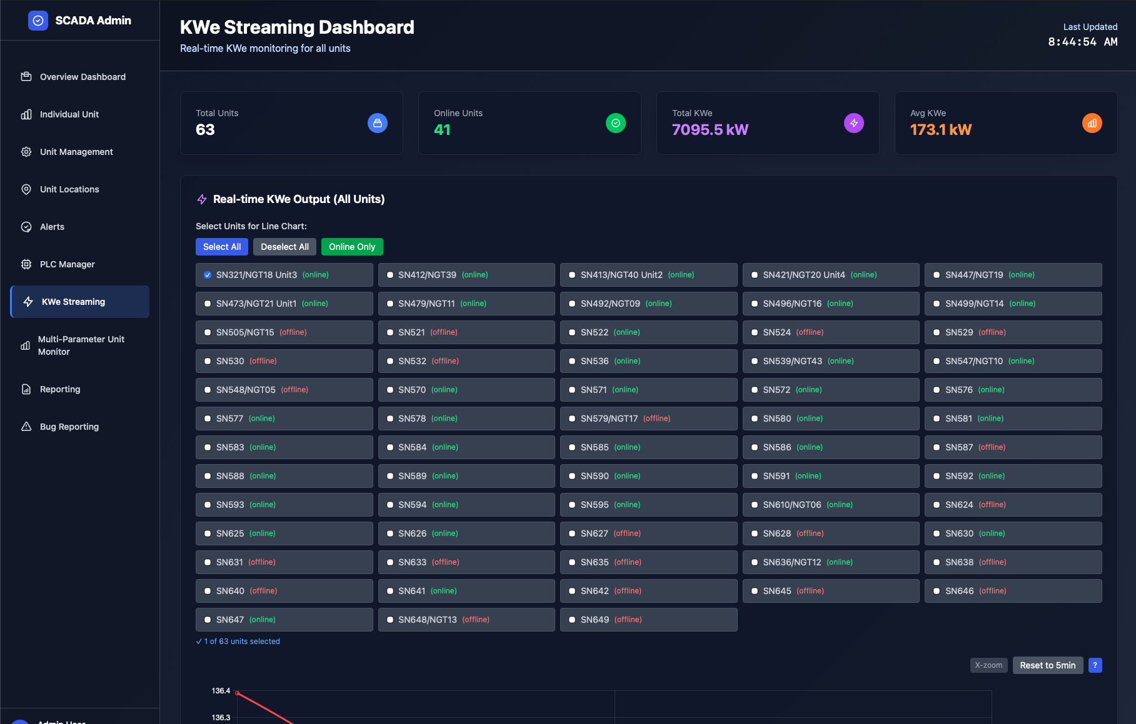Click the Multi-Parameter Unit Monitor icon
The width and height of the screenshot is (1136, 724).
click(x=26, y=345)
